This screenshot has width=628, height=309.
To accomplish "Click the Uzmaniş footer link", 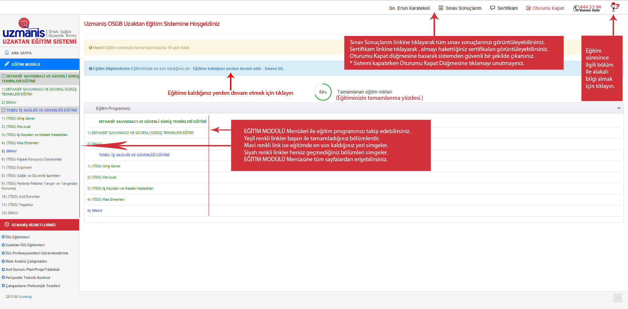I will coord(25,297).
